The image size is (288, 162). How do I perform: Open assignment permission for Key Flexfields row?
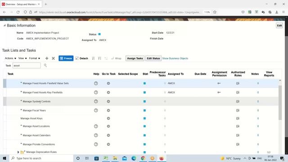(x=219, y=92)
